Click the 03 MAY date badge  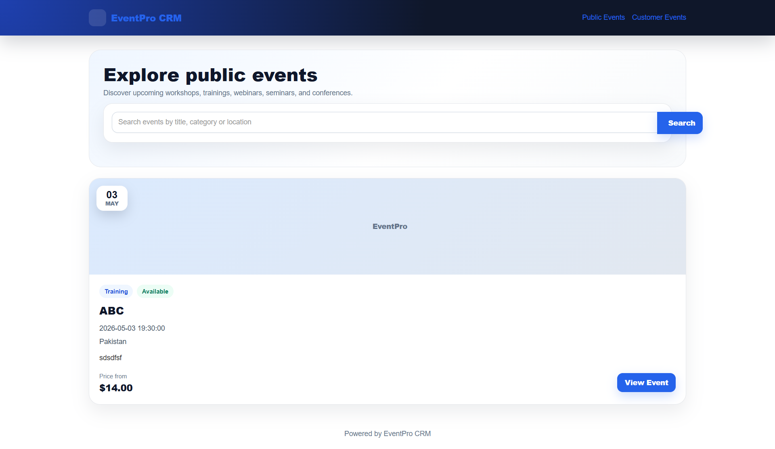(112, 198)
